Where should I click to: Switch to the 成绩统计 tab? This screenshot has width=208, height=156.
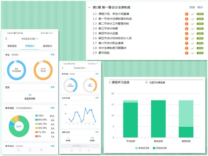click(x=47, y=46)
